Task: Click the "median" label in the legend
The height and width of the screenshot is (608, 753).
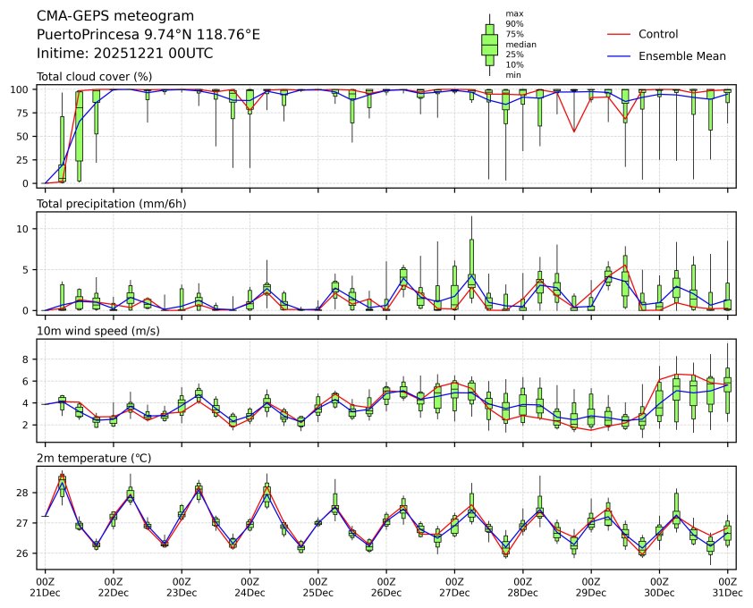Action: click(520, 44)
